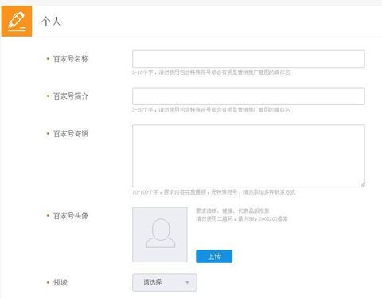Viewport: 382px width, 299px height.
Task: Click the first avatar requirement hint line
Action: (x=232, y=210)
